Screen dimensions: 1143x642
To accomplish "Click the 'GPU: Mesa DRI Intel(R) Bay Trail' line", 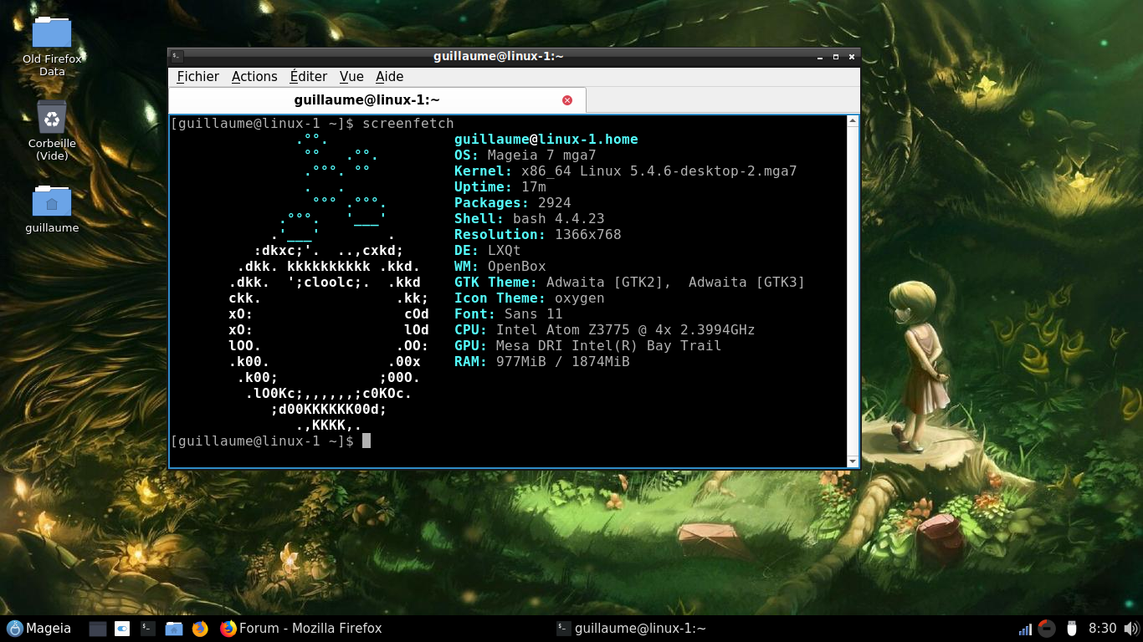I will click(x=588, y=346).
